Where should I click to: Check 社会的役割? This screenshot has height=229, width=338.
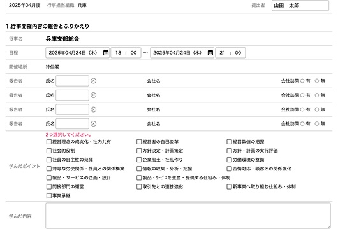tap(49, 151)
